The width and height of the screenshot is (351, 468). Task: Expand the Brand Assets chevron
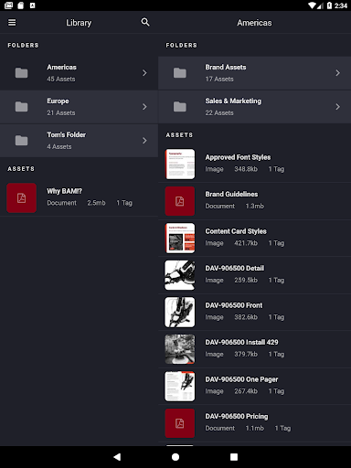337,73
